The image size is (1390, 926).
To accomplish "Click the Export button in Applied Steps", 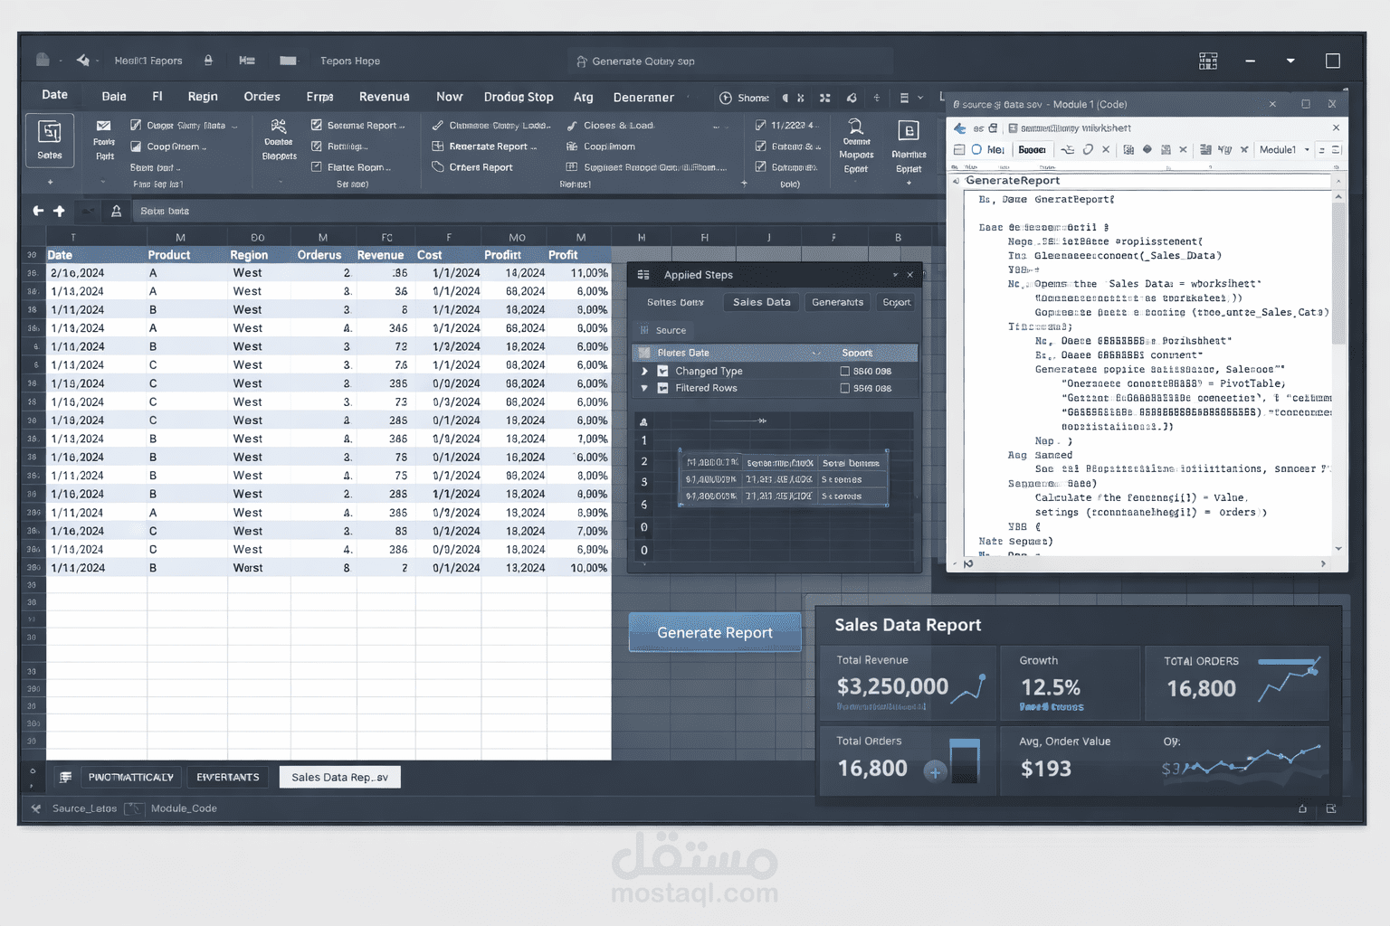I will (x=895, y=302).
